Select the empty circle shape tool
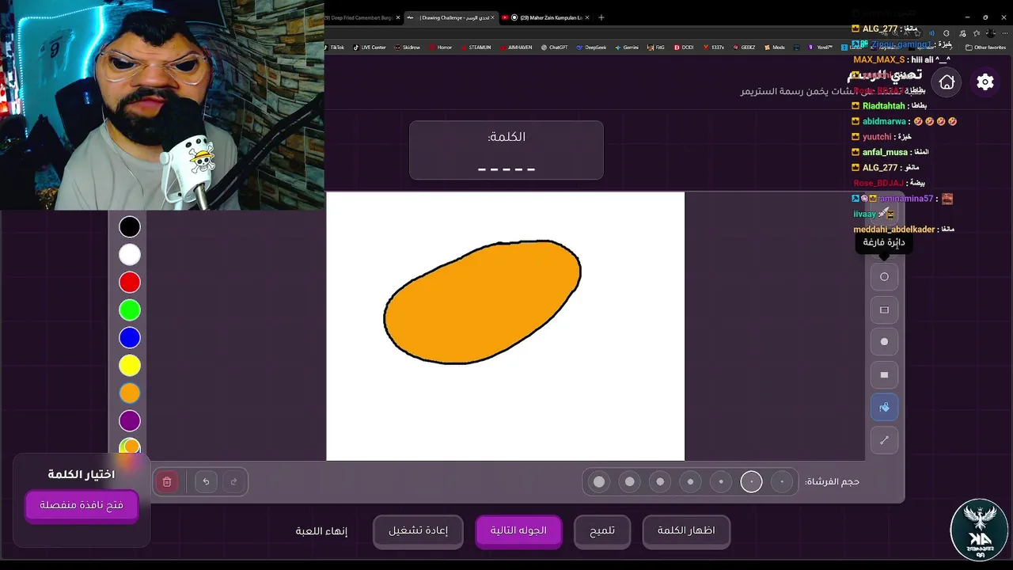This screenshot has height=570, width=1013. point(884,277)
